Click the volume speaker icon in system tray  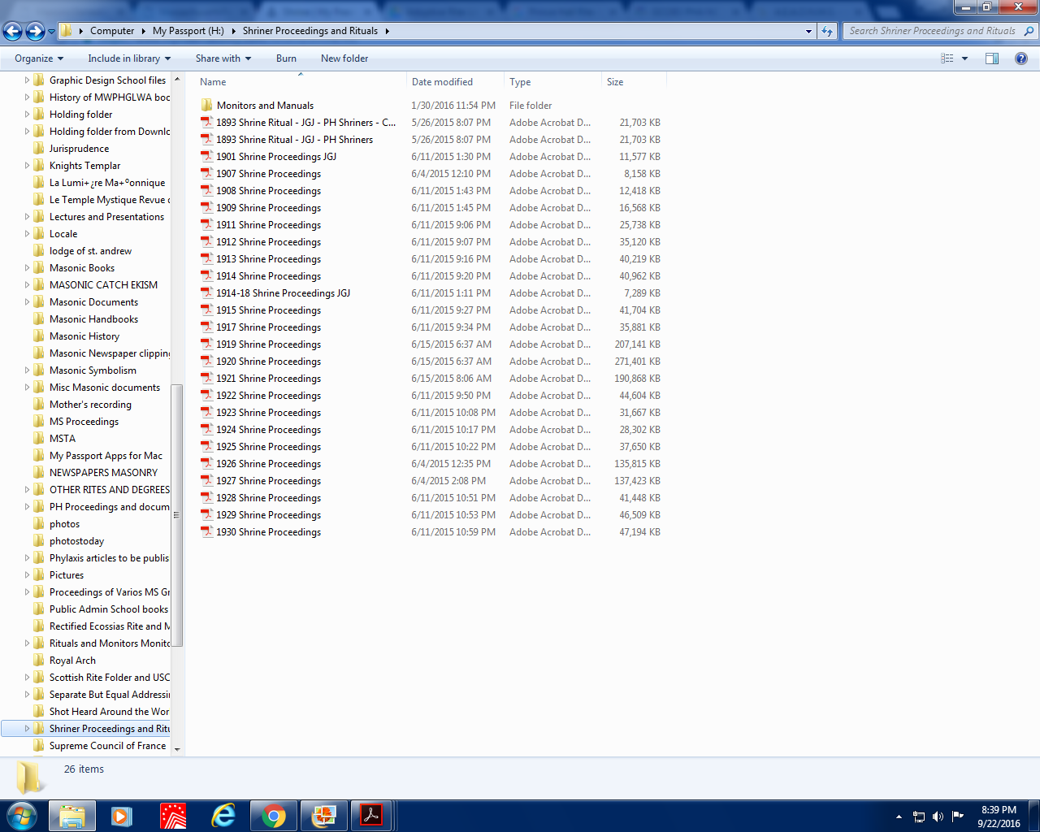pos(938,817)
